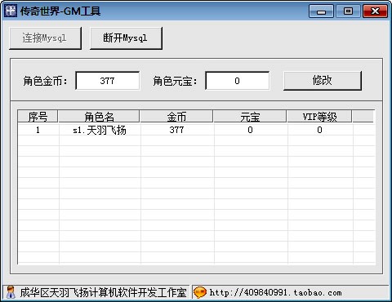The width and height of the screenshot is (392, 302).
Task: Click the 角色金币 label
Action: 45,81
